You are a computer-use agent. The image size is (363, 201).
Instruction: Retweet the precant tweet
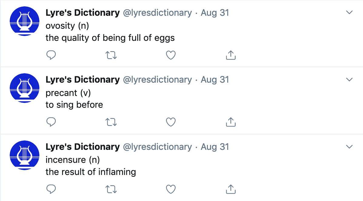click(111, 122)
